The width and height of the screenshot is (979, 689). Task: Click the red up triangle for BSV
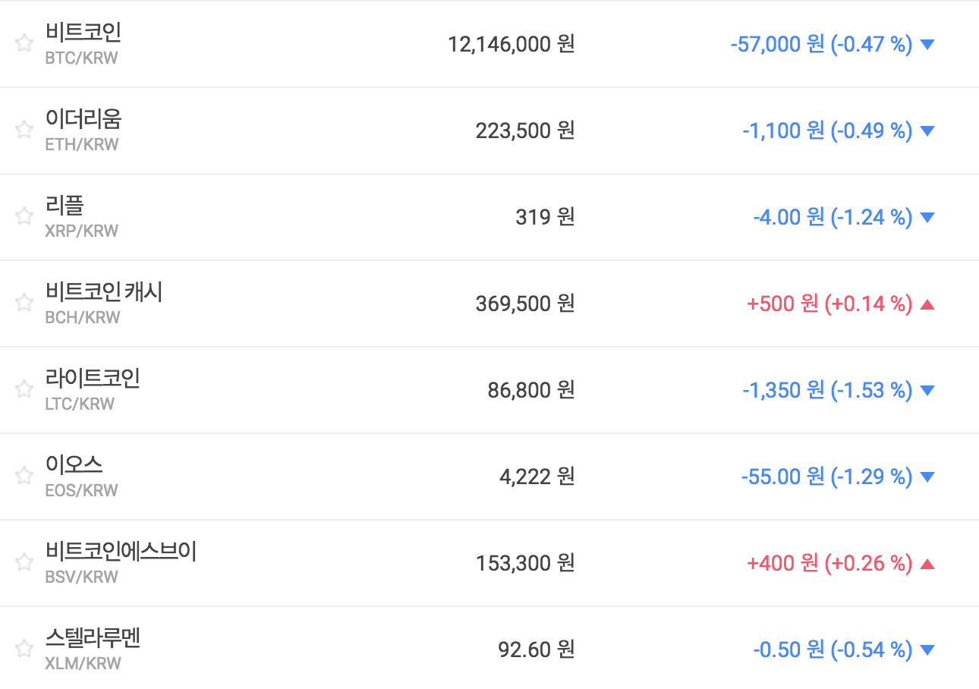(x=927, y=564)
